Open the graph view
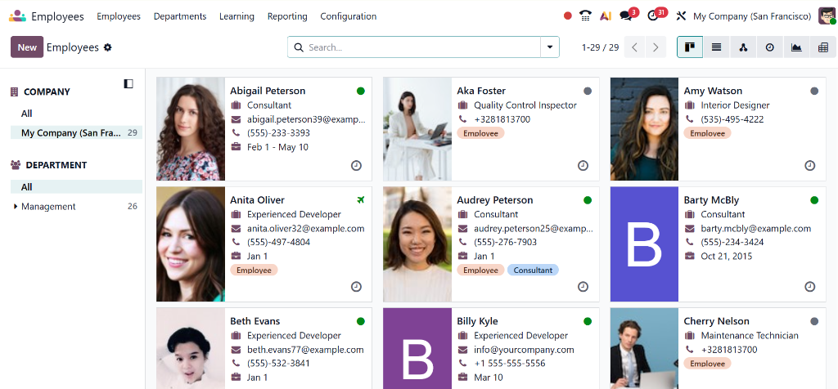838x389 pixels. click(796, 47)
